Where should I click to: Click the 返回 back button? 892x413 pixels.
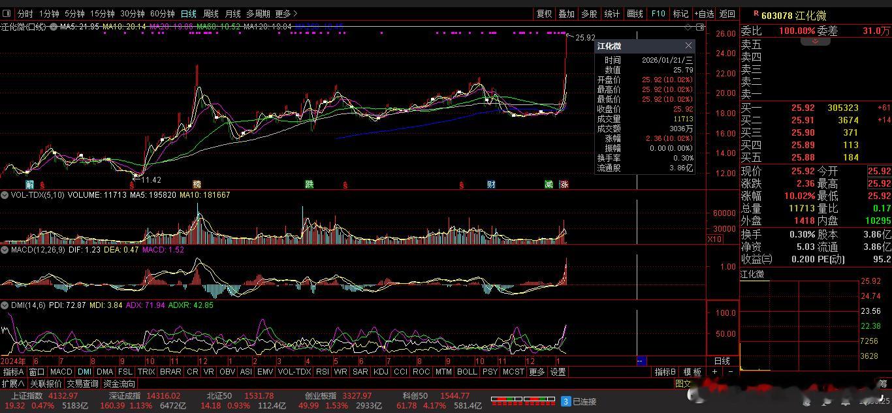727,14
